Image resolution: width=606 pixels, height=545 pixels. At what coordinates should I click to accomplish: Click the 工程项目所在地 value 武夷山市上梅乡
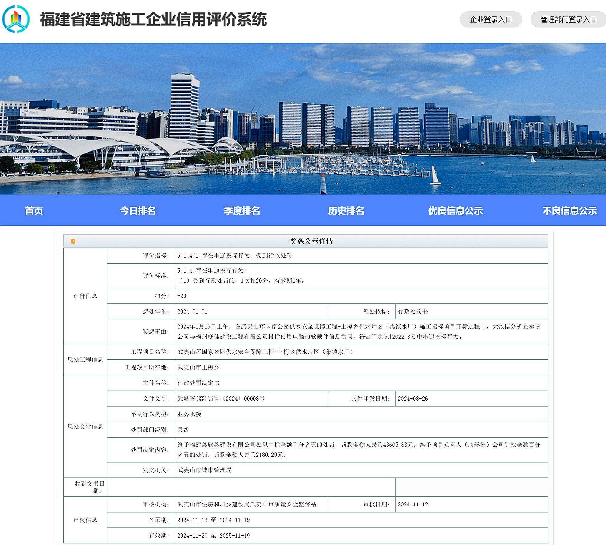[198, 367]
